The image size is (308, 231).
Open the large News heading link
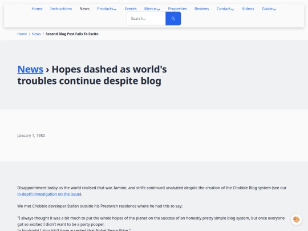tap(30, 70)
